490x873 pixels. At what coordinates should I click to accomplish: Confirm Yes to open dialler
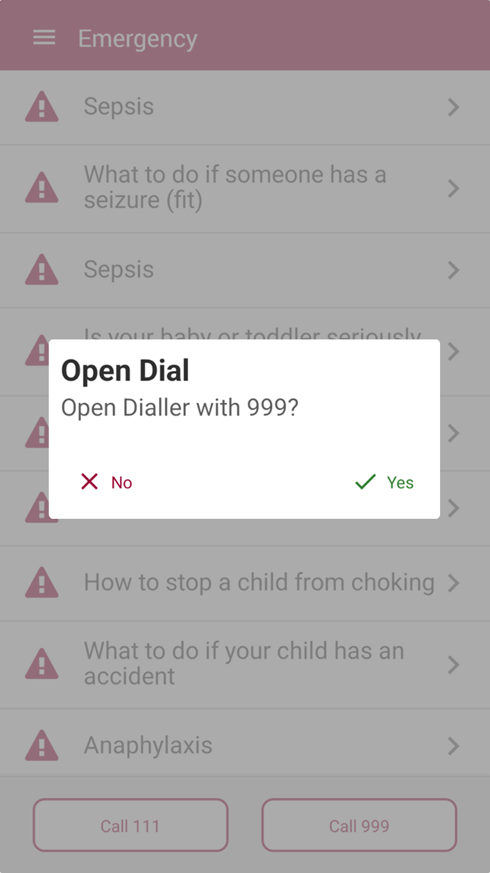[x=385, y=482]
